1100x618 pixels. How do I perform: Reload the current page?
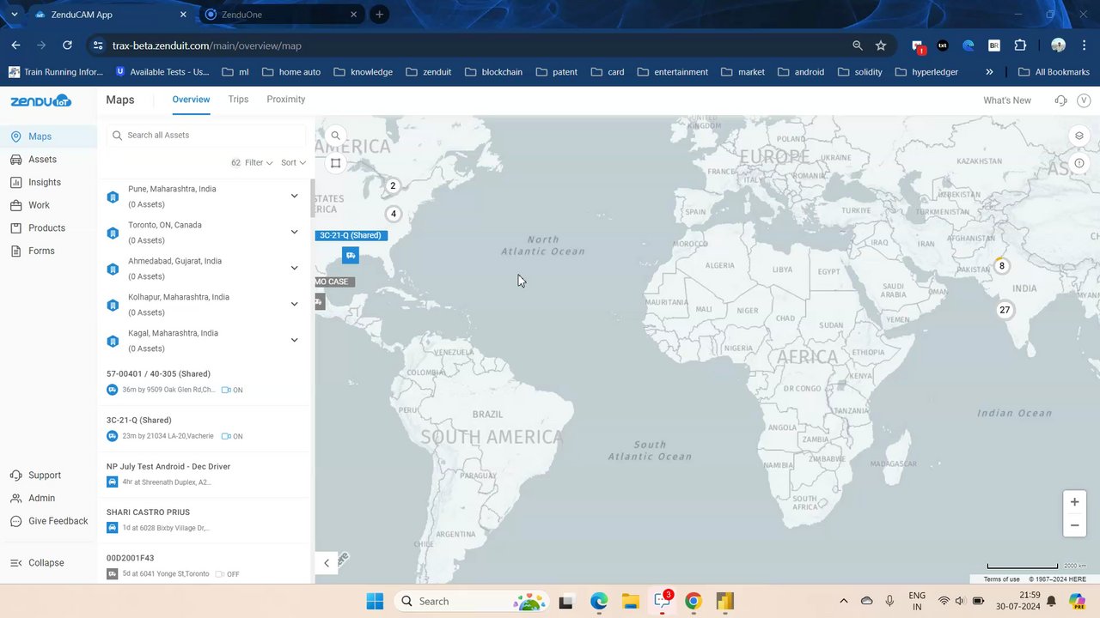click(x=67, y=45)
